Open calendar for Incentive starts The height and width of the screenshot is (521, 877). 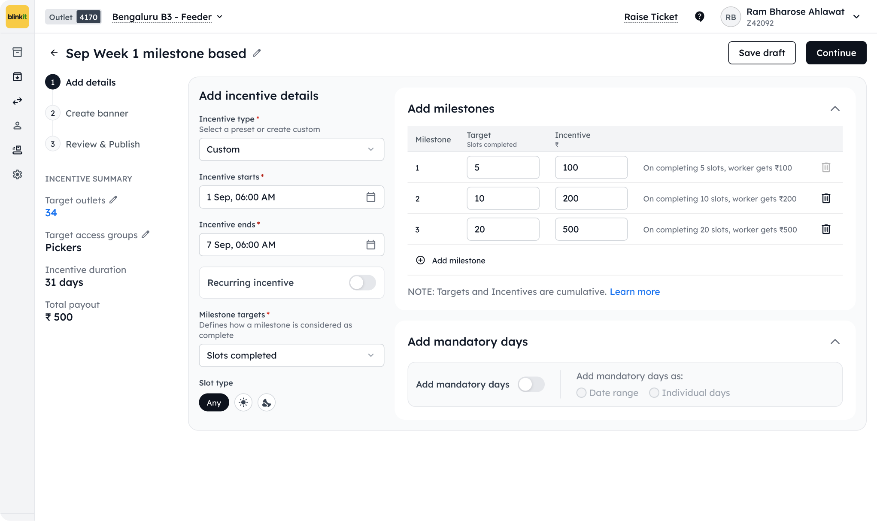pyautogui.click(x=371, y=197)
